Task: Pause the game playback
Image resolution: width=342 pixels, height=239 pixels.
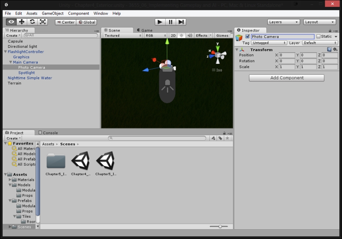Action: [x=170, y=22]
